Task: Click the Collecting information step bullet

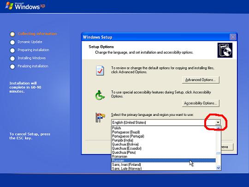Action: 12,34
